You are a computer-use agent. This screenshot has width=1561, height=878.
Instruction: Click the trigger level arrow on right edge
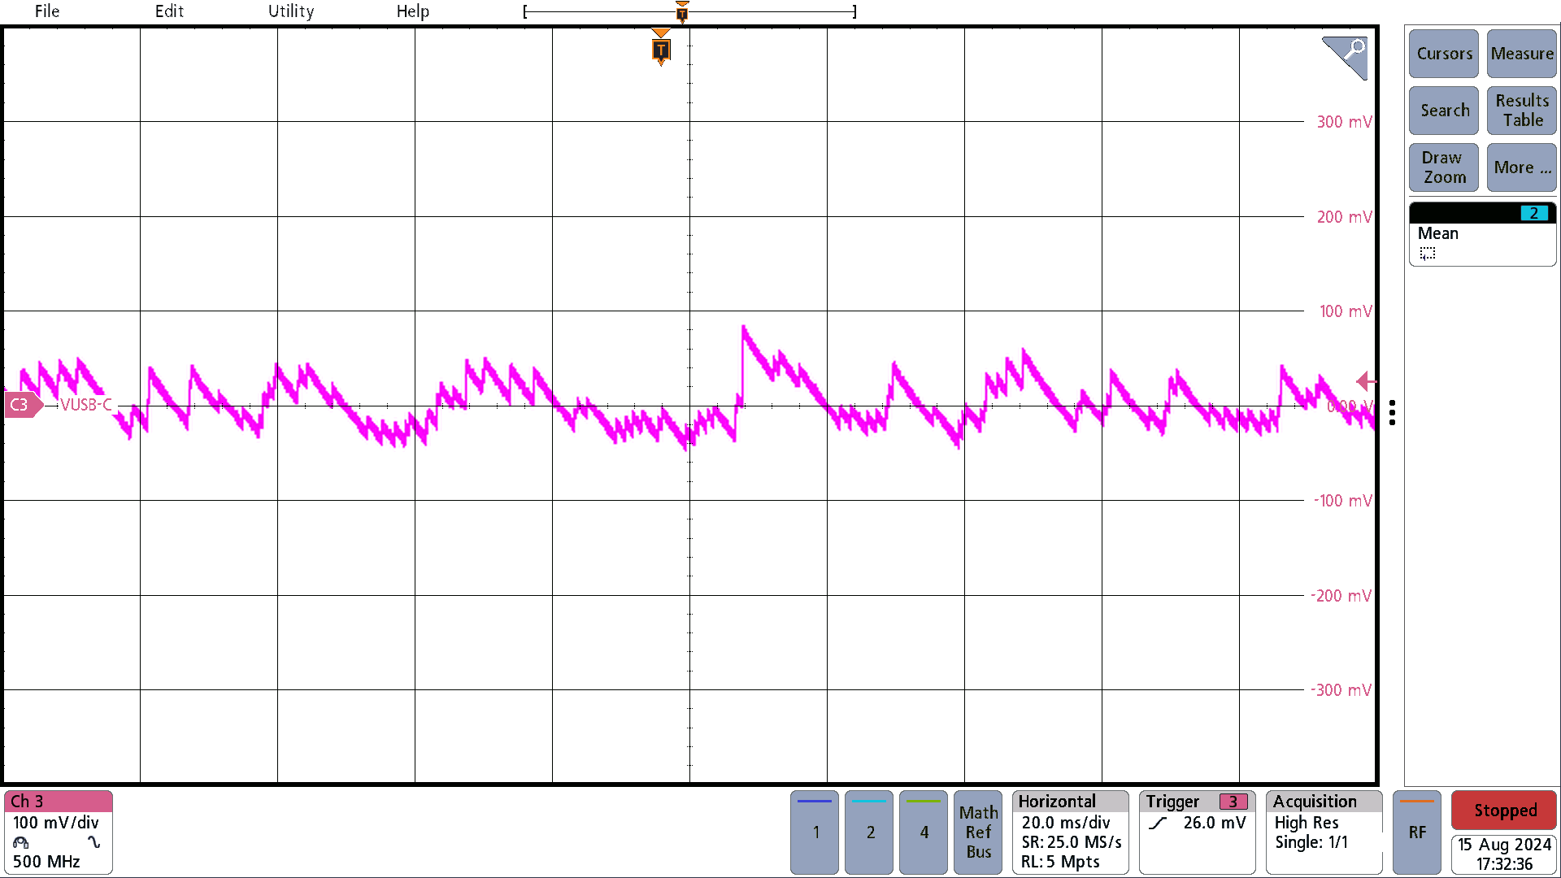[1366, 380]
